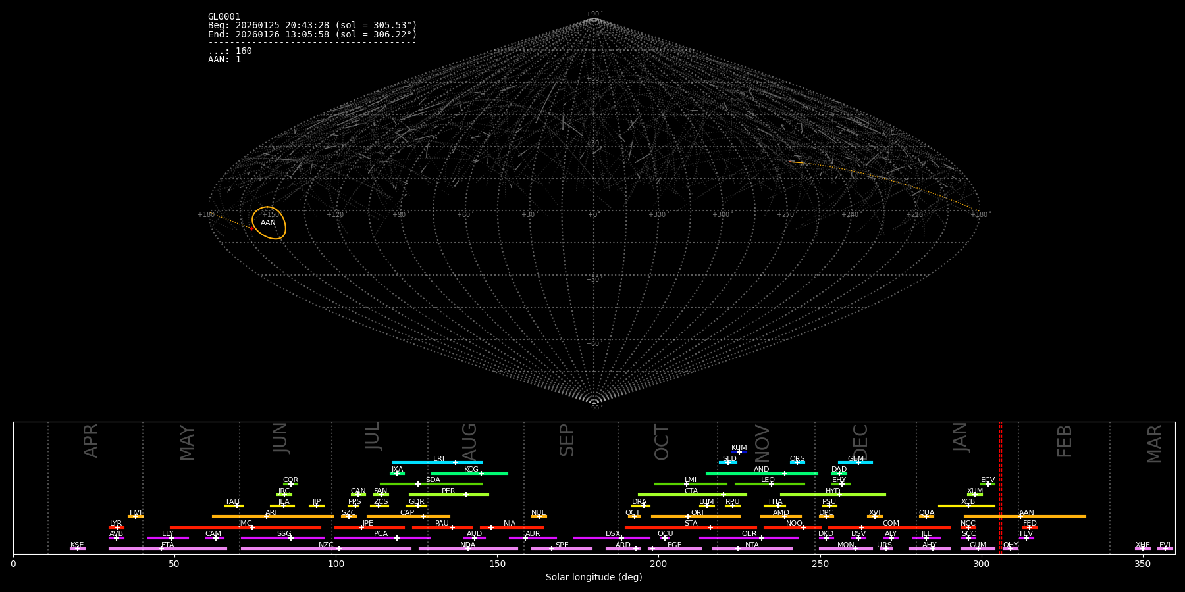Click the 'Solar longitude (deg)' axis label
The image size is (1185, 592).
coord(594,578)
